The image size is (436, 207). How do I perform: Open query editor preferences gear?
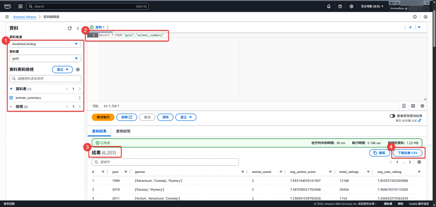point(422,106)
